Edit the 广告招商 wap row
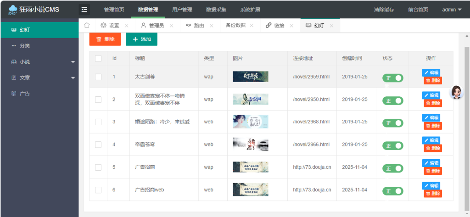The height and width of the screenshot is (217, 470). (x=431, y=163)
